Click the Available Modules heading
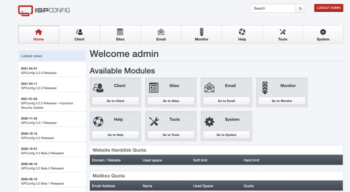Screen dimensions: 350x192 click(x=122, y=71)
